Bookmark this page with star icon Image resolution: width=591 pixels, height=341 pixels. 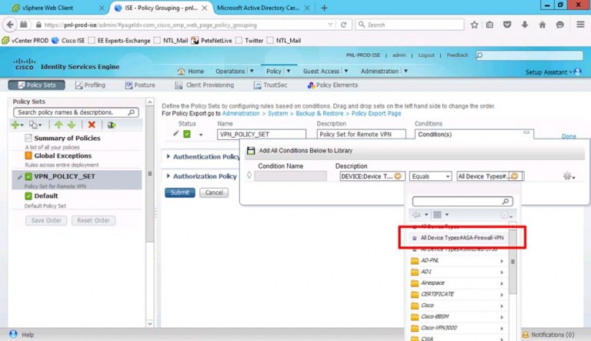474,25
